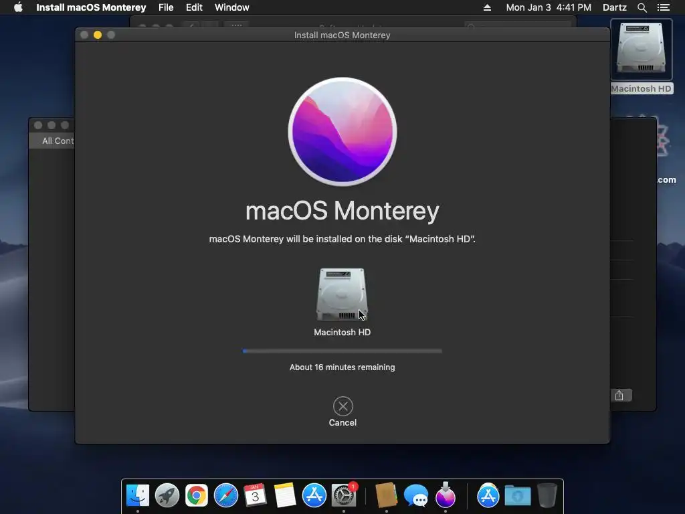The height and width of the screenshot is (514, 685).
Task: Open the File menu
Action: 166,7
